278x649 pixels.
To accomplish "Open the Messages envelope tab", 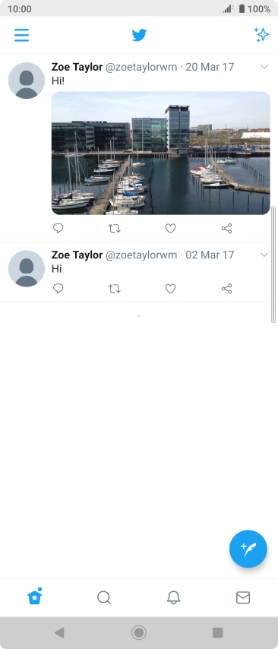I will [x=243, y=597].
